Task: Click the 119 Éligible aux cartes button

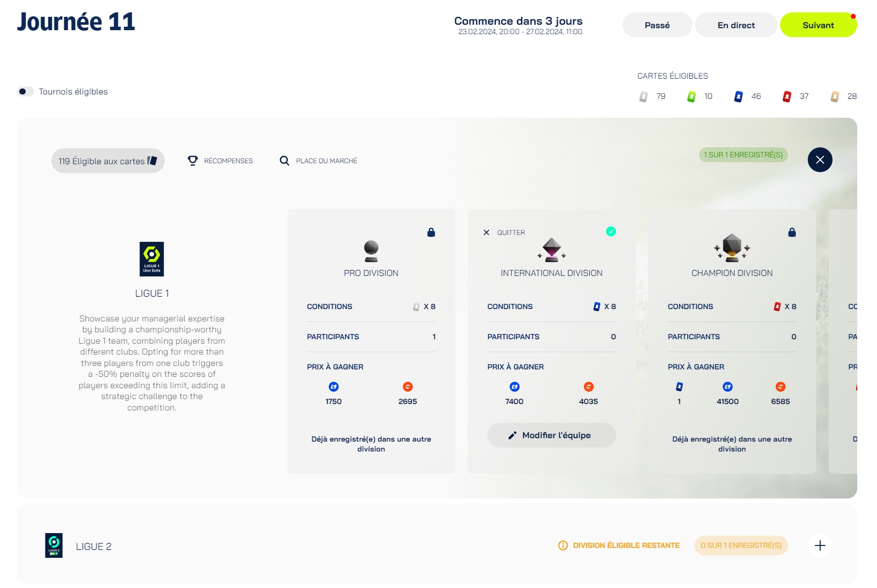Action: 108,161
